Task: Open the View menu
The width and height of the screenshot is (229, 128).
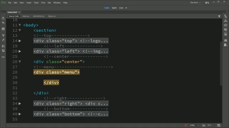Action: tap(21, 2)
